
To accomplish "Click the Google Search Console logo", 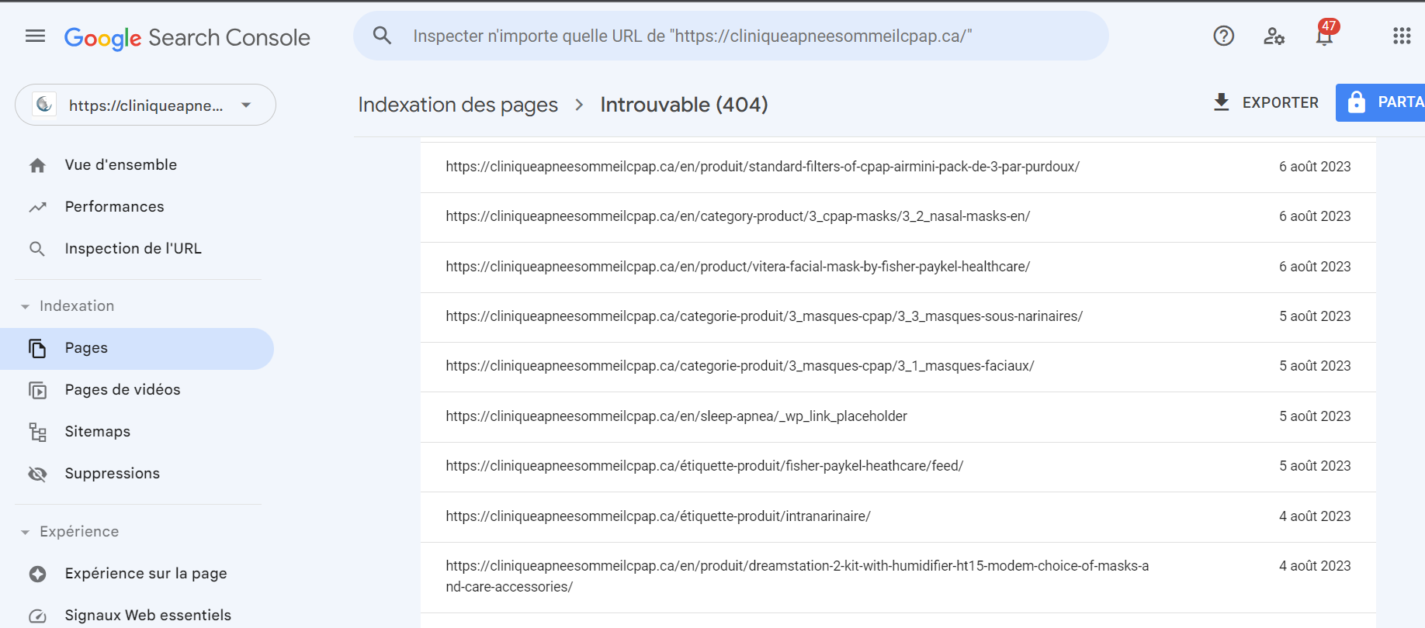I will 187,37.
